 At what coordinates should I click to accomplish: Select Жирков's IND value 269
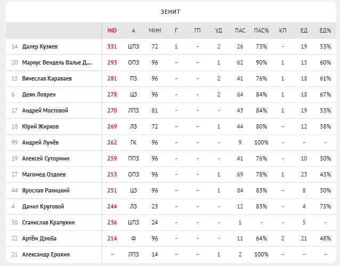[x=112, y=126]
